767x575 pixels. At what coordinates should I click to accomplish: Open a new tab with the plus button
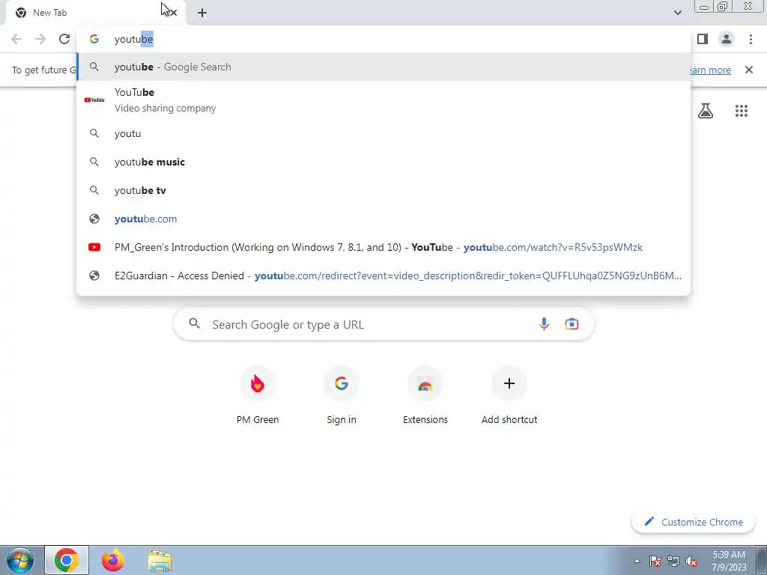click(x=202, y=13)
